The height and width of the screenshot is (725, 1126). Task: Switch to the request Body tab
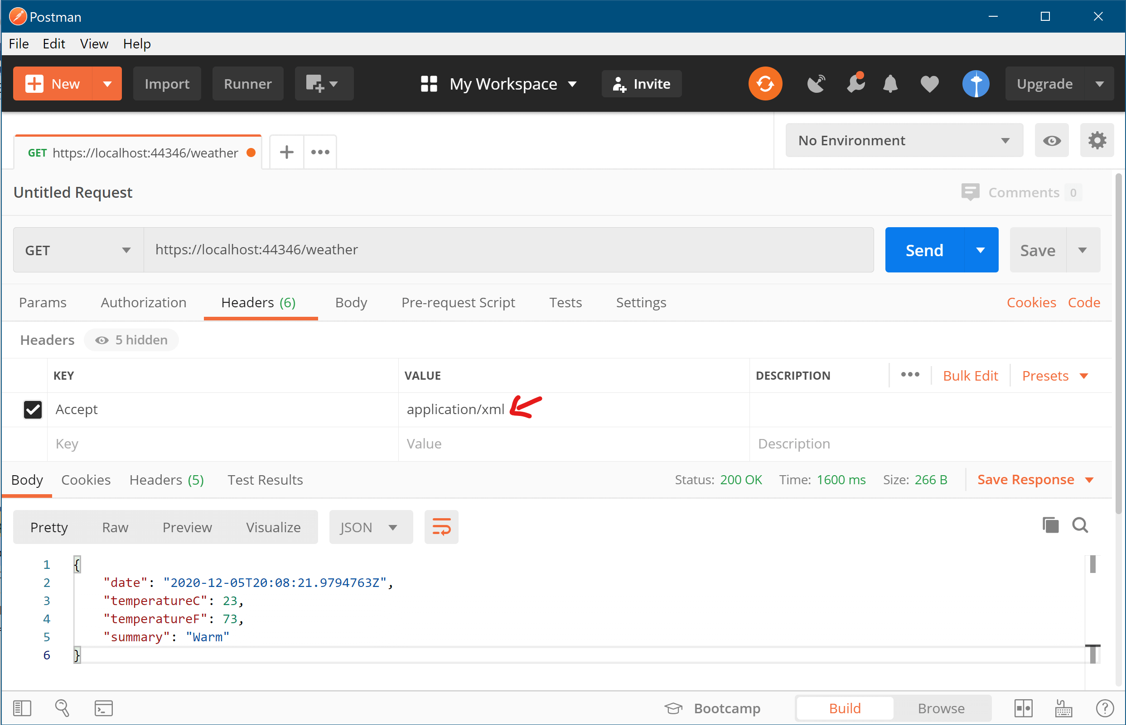pyautogui.click(x=351, y=302)
